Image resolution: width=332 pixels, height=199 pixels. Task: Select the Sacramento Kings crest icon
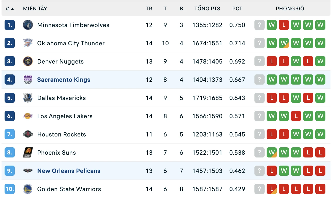[x=28, y=80]
